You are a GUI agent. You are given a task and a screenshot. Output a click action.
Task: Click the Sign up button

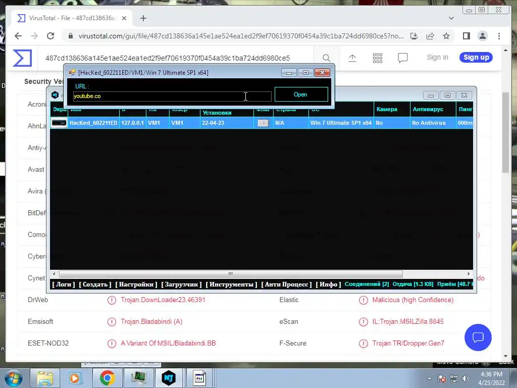(x=476, y=58)
